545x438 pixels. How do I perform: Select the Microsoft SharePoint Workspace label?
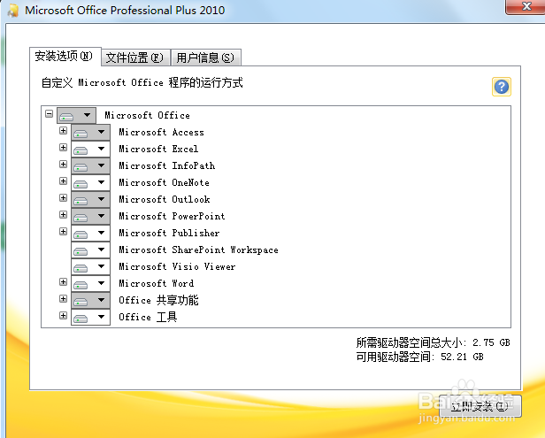[198, 250]
